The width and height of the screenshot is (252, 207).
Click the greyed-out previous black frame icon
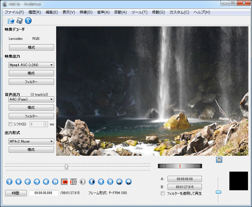click(x=82, y=182)
